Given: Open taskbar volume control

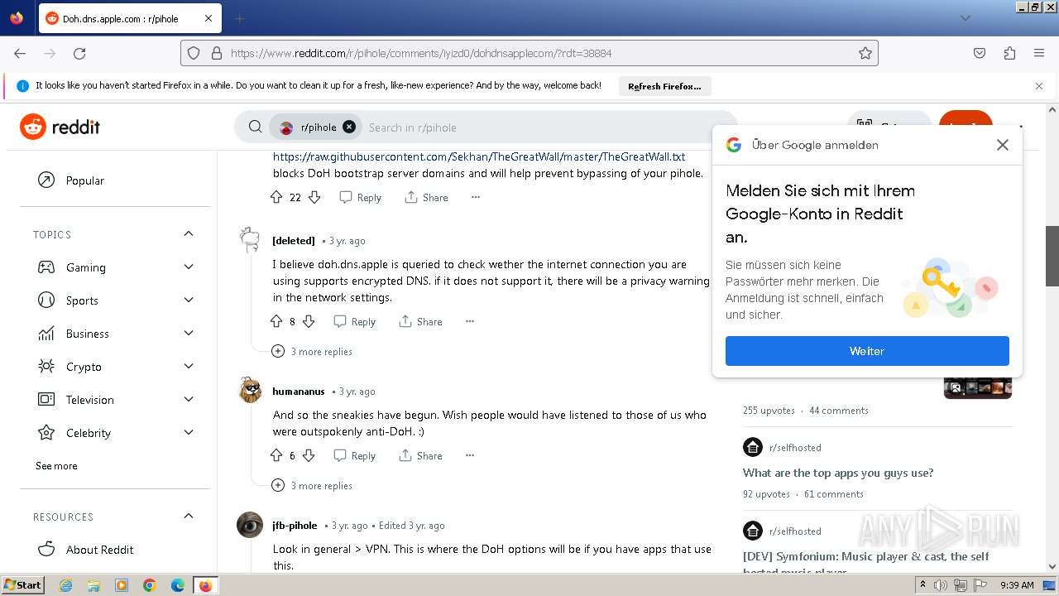Looking at the screenshot, I should coord(941,585).
